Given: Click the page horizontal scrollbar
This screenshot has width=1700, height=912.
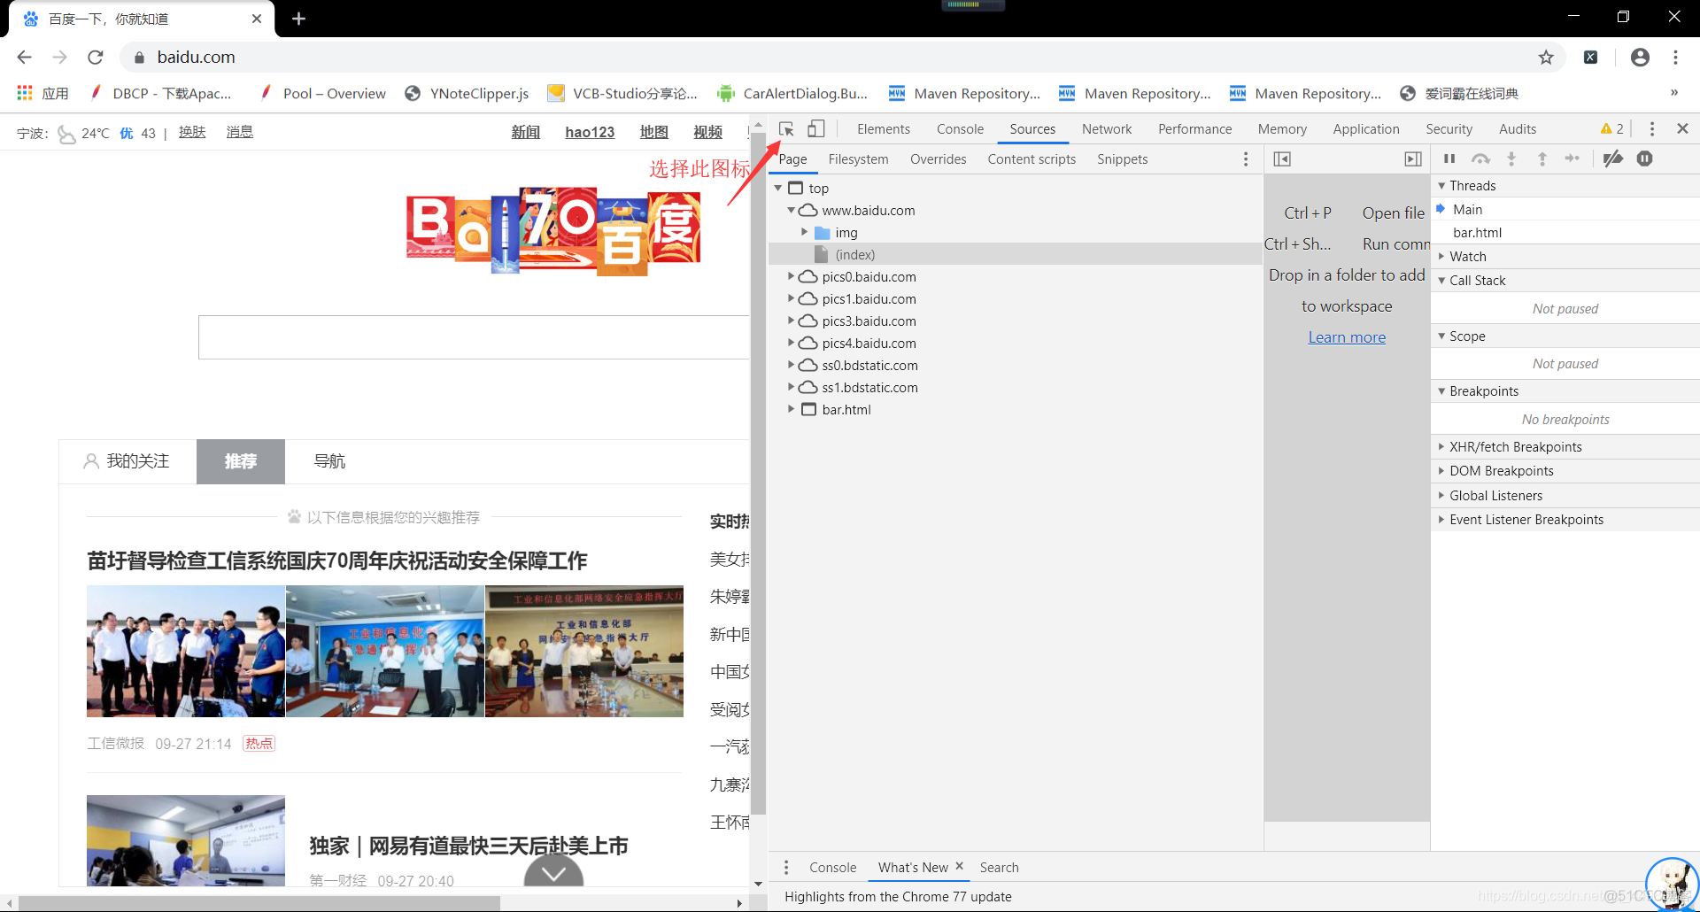Looking at the screenshot, I should (x=259, y=903).
